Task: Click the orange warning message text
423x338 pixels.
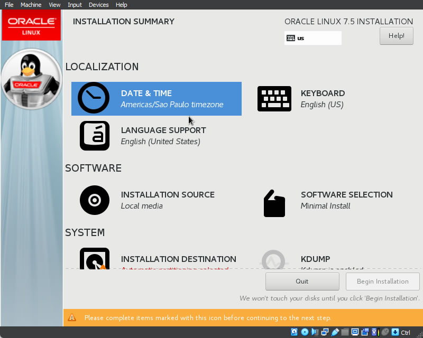Action: point(208,318)
